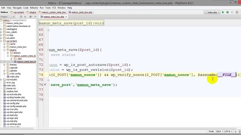Open the Code menu
The width and height of the screenshot is (241, 135).
point(26,7)
